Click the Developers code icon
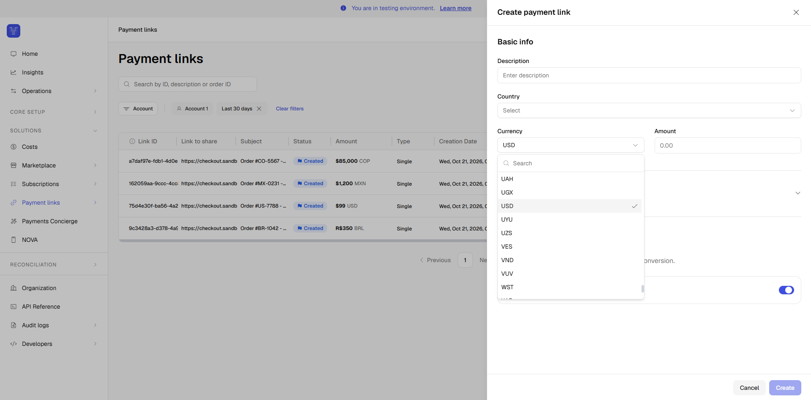 (14, 344)
